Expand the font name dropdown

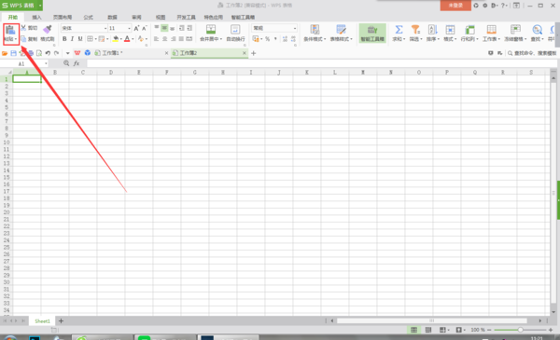pos(105,28)
